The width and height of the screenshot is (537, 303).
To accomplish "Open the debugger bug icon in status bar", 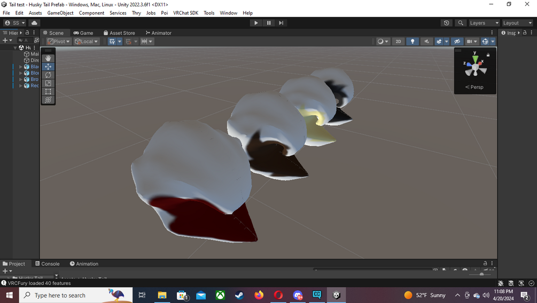I will 501,283.
